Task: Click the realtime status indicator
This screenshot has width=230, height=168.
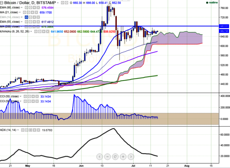Action: (212, 2)
